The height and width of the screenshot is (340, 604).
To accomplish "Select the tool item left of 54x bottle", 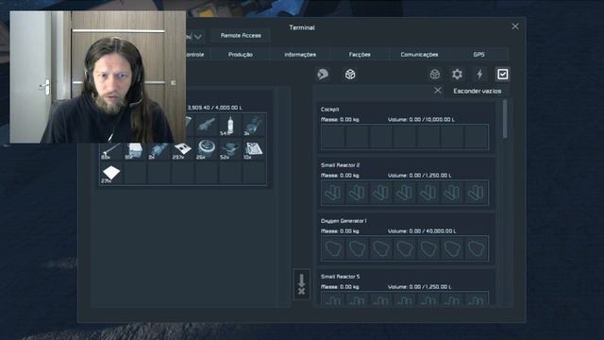I will pyautogui.click(x=206, y=126).
